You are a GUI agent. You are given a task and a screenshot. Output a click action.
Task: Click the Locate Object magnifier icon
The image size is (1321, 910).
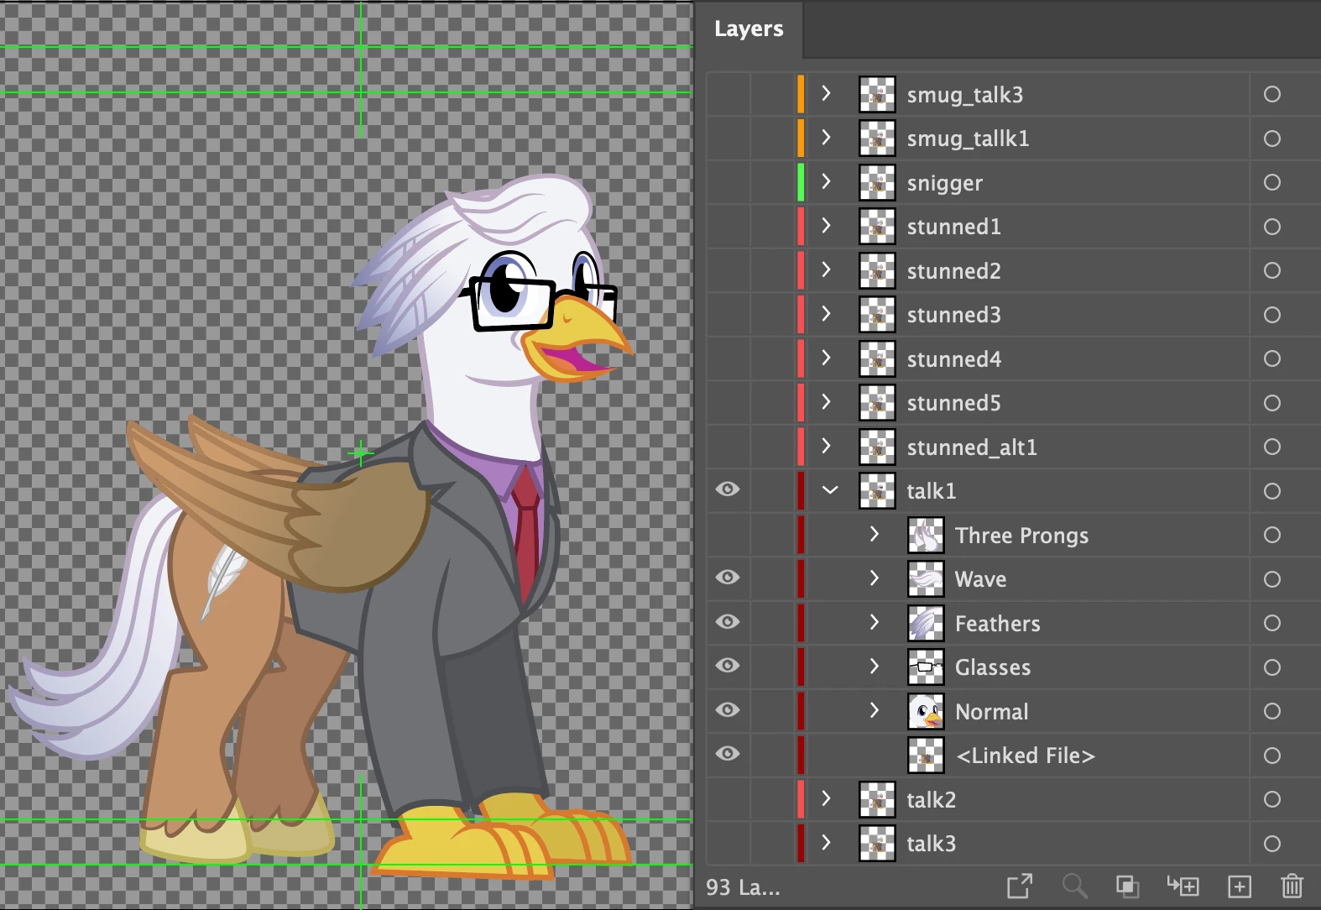[x=1074, y=886]
